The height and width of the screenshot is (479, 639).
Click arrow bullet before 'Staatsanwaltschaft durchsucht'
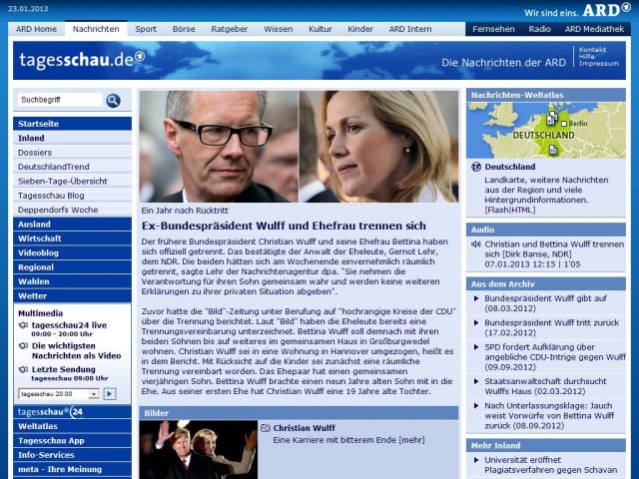click(476, 381)
